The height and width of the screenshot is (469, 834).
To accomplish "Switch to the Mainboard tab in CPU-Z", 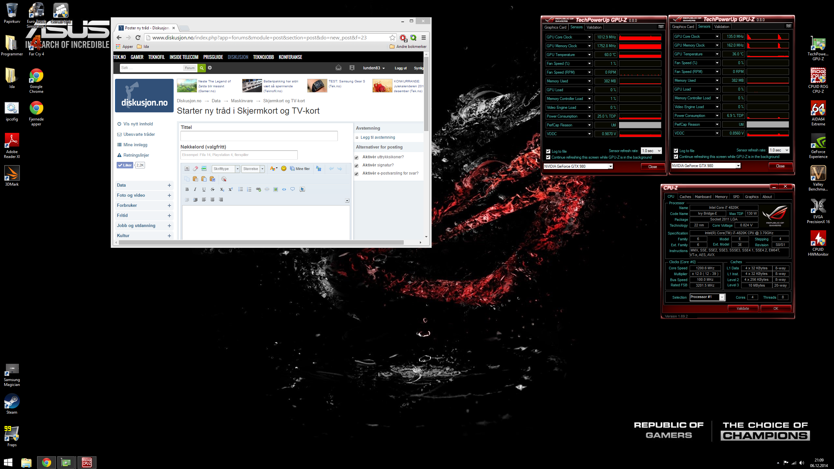I will [703, 197].
